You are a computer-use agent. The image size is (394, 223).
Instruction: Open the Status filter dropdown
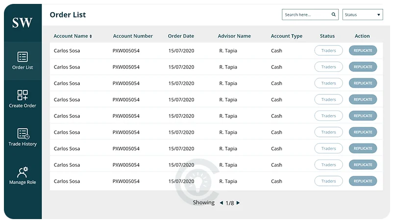363,15
